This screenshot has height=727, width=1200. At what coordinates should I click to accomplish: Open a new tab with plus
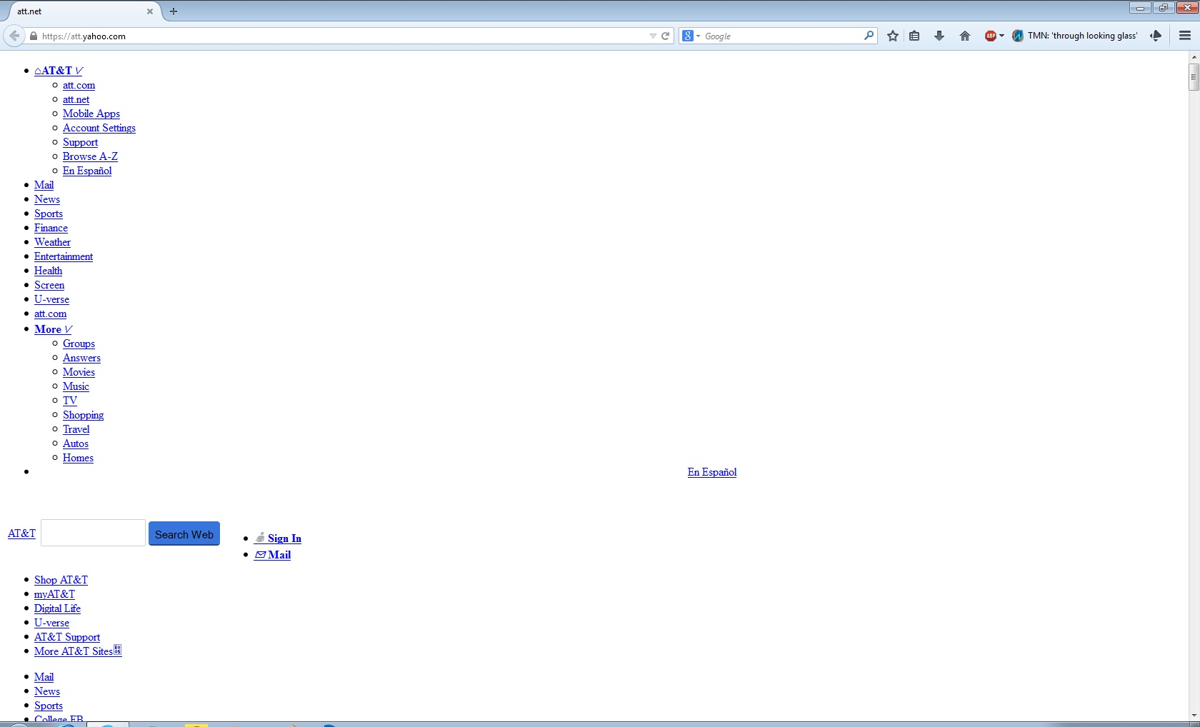[x=174, y=11]
